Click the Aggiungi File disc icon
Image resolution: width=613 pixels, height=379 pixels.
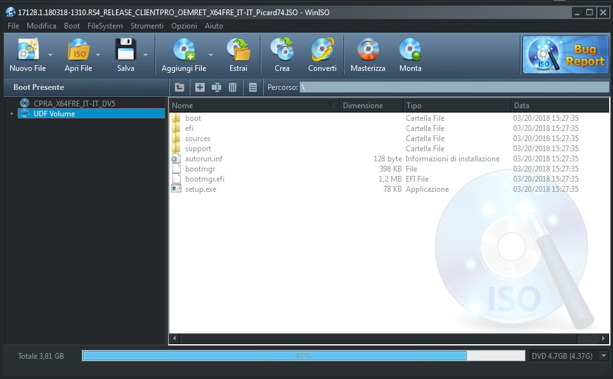click(x=184, y=49)
